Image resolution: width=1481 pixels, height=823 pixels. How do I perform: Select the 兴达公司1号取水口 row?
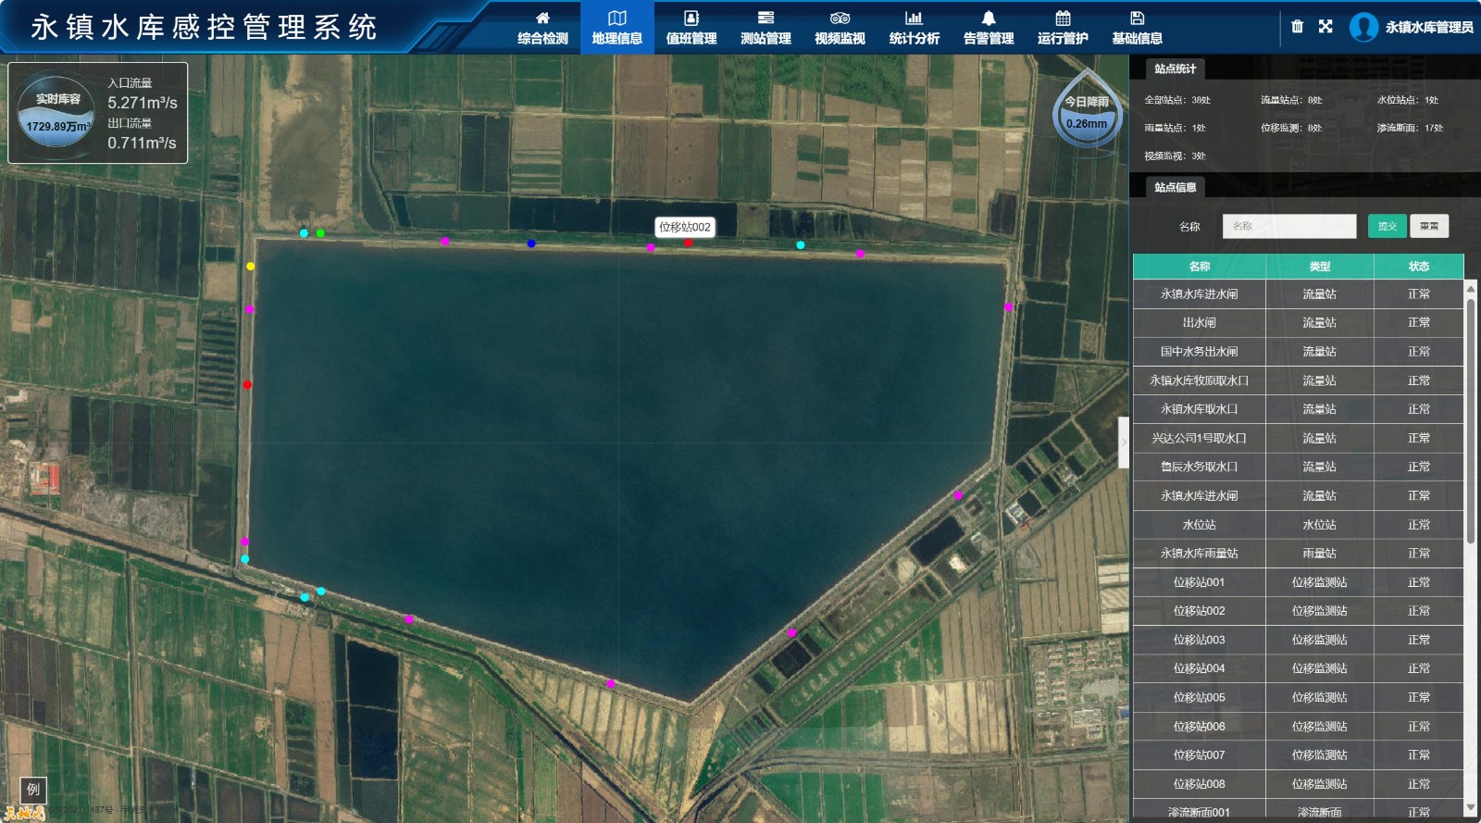tap(1298, 439)
